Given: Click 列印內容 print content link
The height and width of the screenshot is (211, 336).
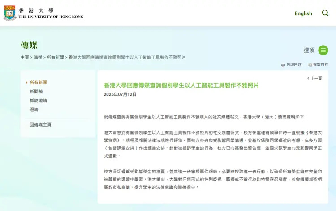Looking at the screenshot, I should (294, 64).
